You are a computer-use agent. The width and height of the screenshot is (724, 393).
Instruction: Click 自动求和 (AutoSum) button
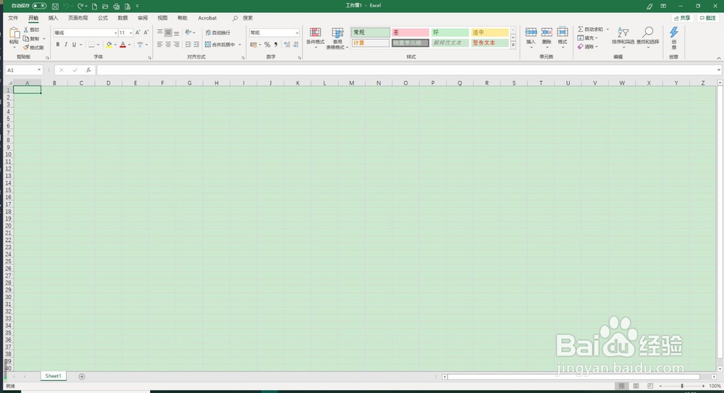tap(591, 29)
